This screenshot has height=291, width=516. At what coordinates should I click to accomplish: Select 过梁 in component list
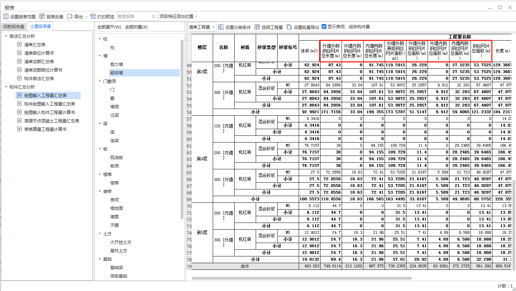(114, 115)
